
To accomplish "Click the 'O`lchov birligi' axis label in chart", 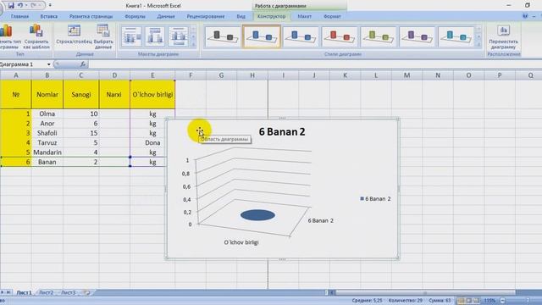I will pos(241,242).
